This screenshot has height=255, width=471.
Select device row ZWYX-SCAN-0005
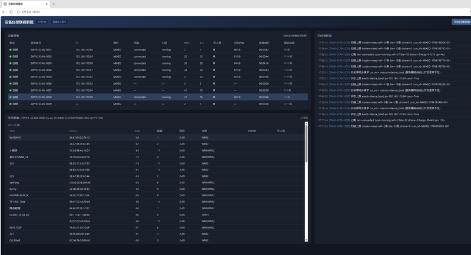158,77
